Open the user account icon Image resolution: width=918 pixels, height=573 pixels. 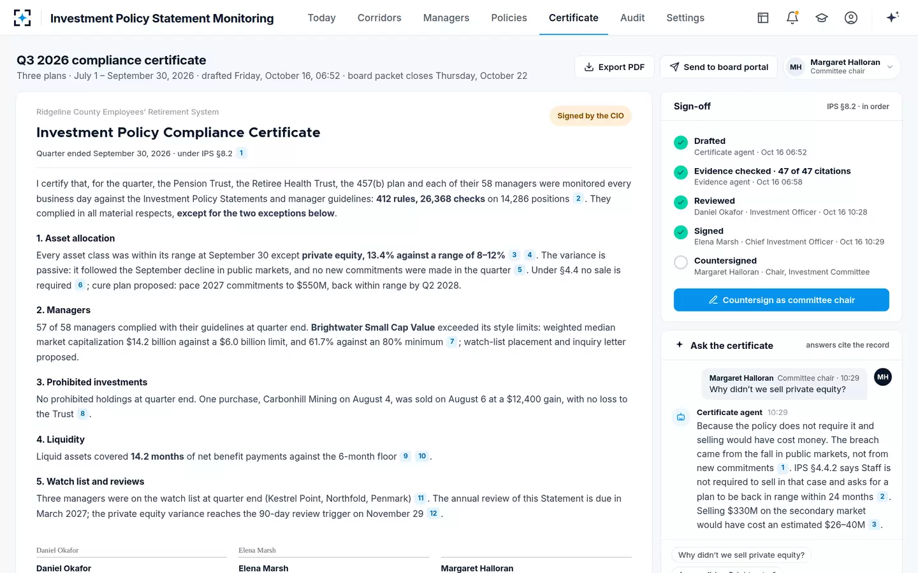click(851, 18)
